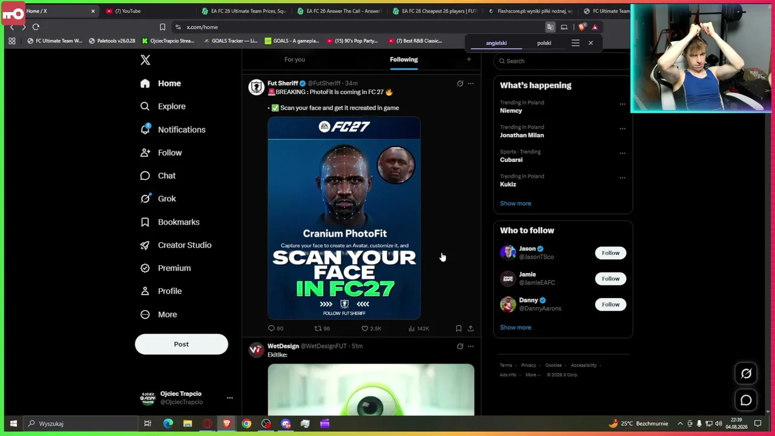Open Brave browser from the taskbar
This screenshot has width=775, height=436.
[x=227, y=423]
